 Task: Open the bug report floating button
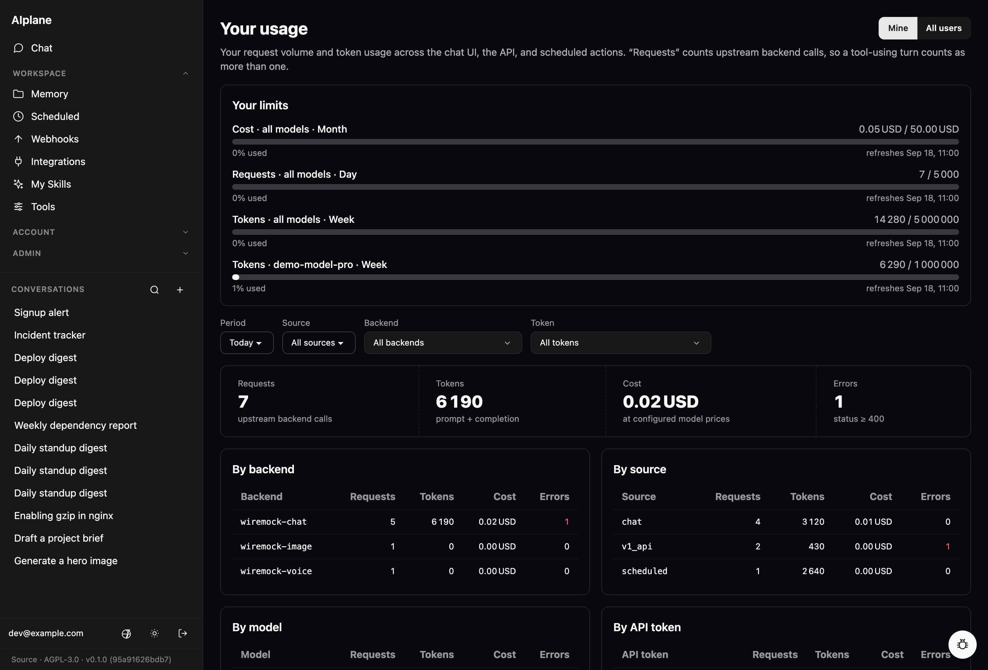[962, 645]
